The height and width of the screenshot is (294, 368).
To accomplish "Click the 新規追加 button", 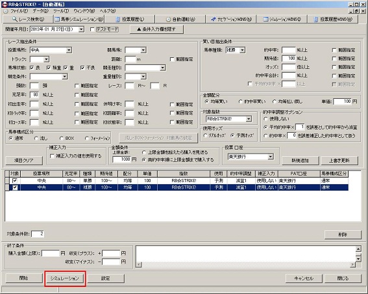I will (300, 161).
